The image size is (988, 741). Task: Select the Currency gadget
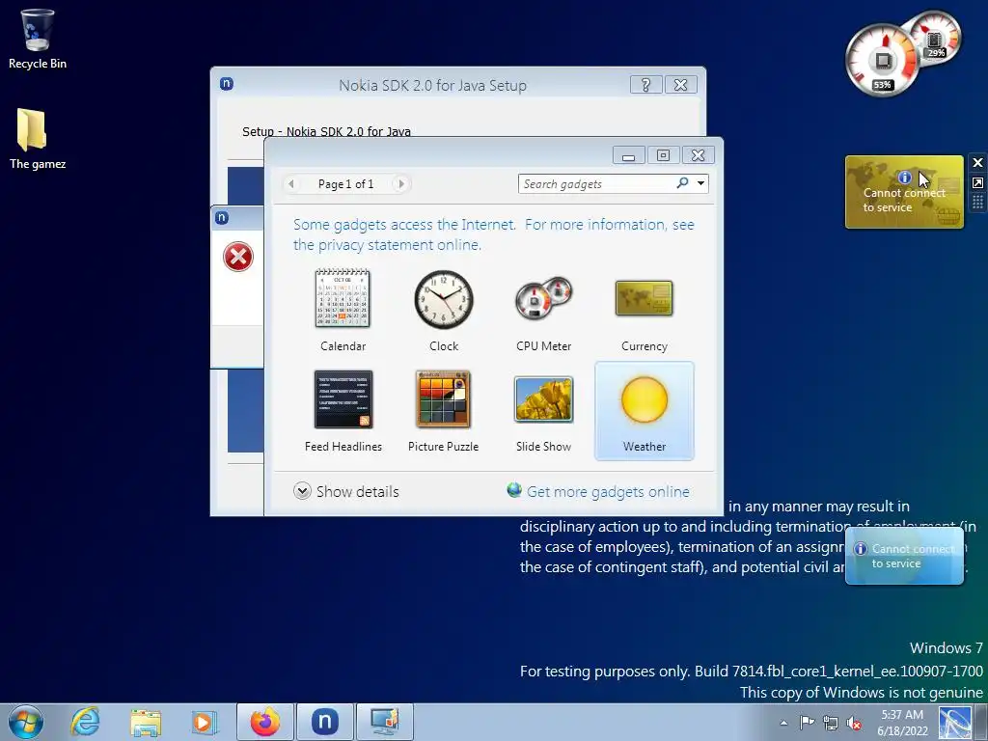[x=644, y=310]
